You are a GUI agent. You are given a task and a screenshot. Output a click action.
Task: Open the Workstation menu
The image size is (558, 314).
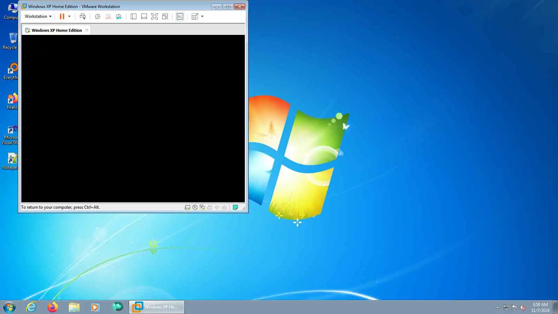click(38, 16)
